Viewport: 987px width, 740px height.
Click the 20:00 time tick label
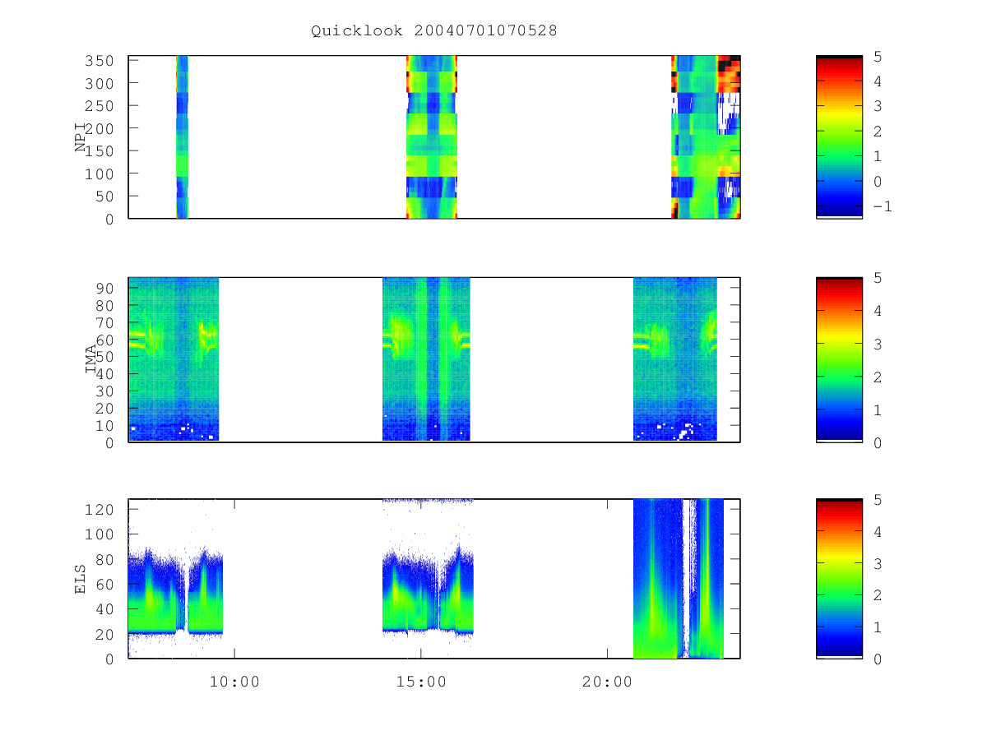[x=607, y=681]
